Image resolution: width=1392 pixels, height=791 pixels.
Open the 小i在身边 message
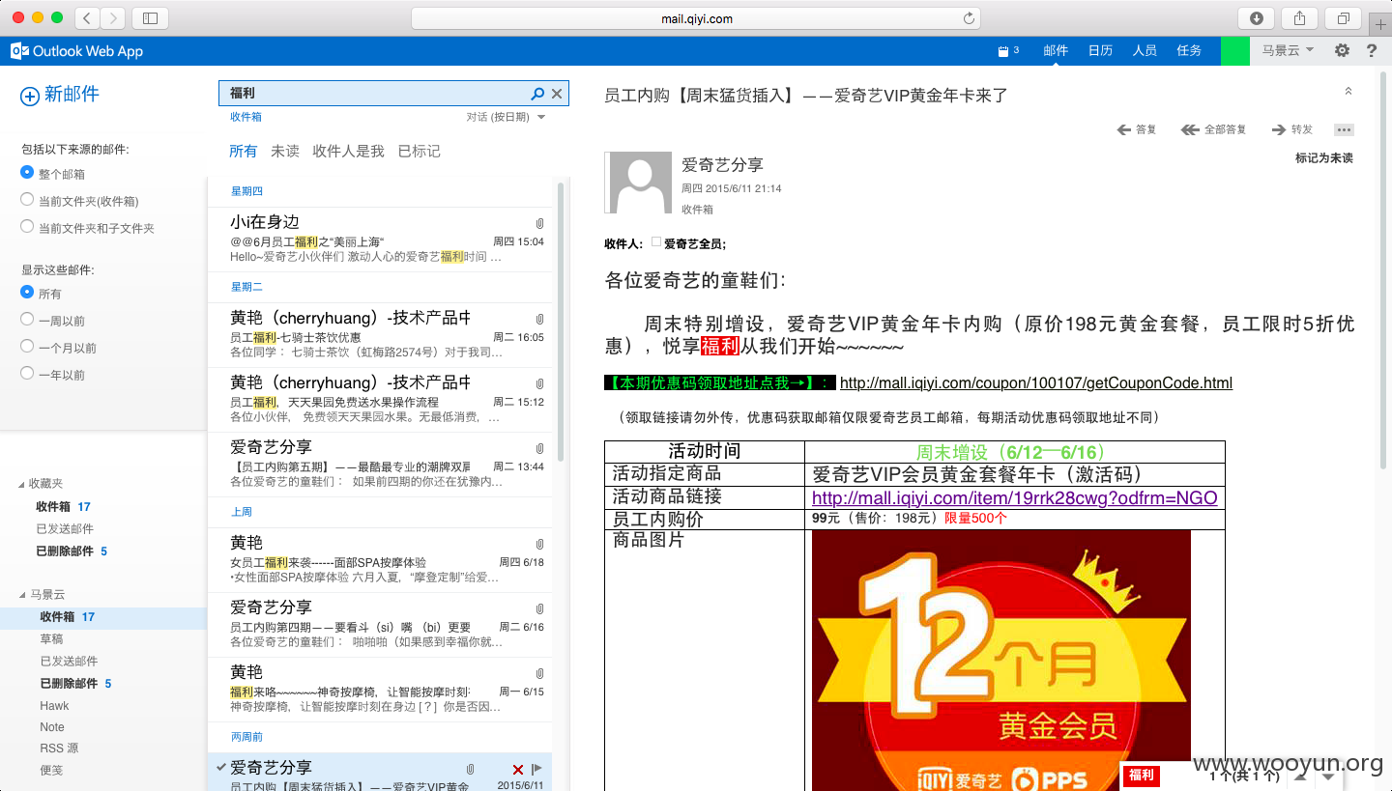click(x=380, y=240)
